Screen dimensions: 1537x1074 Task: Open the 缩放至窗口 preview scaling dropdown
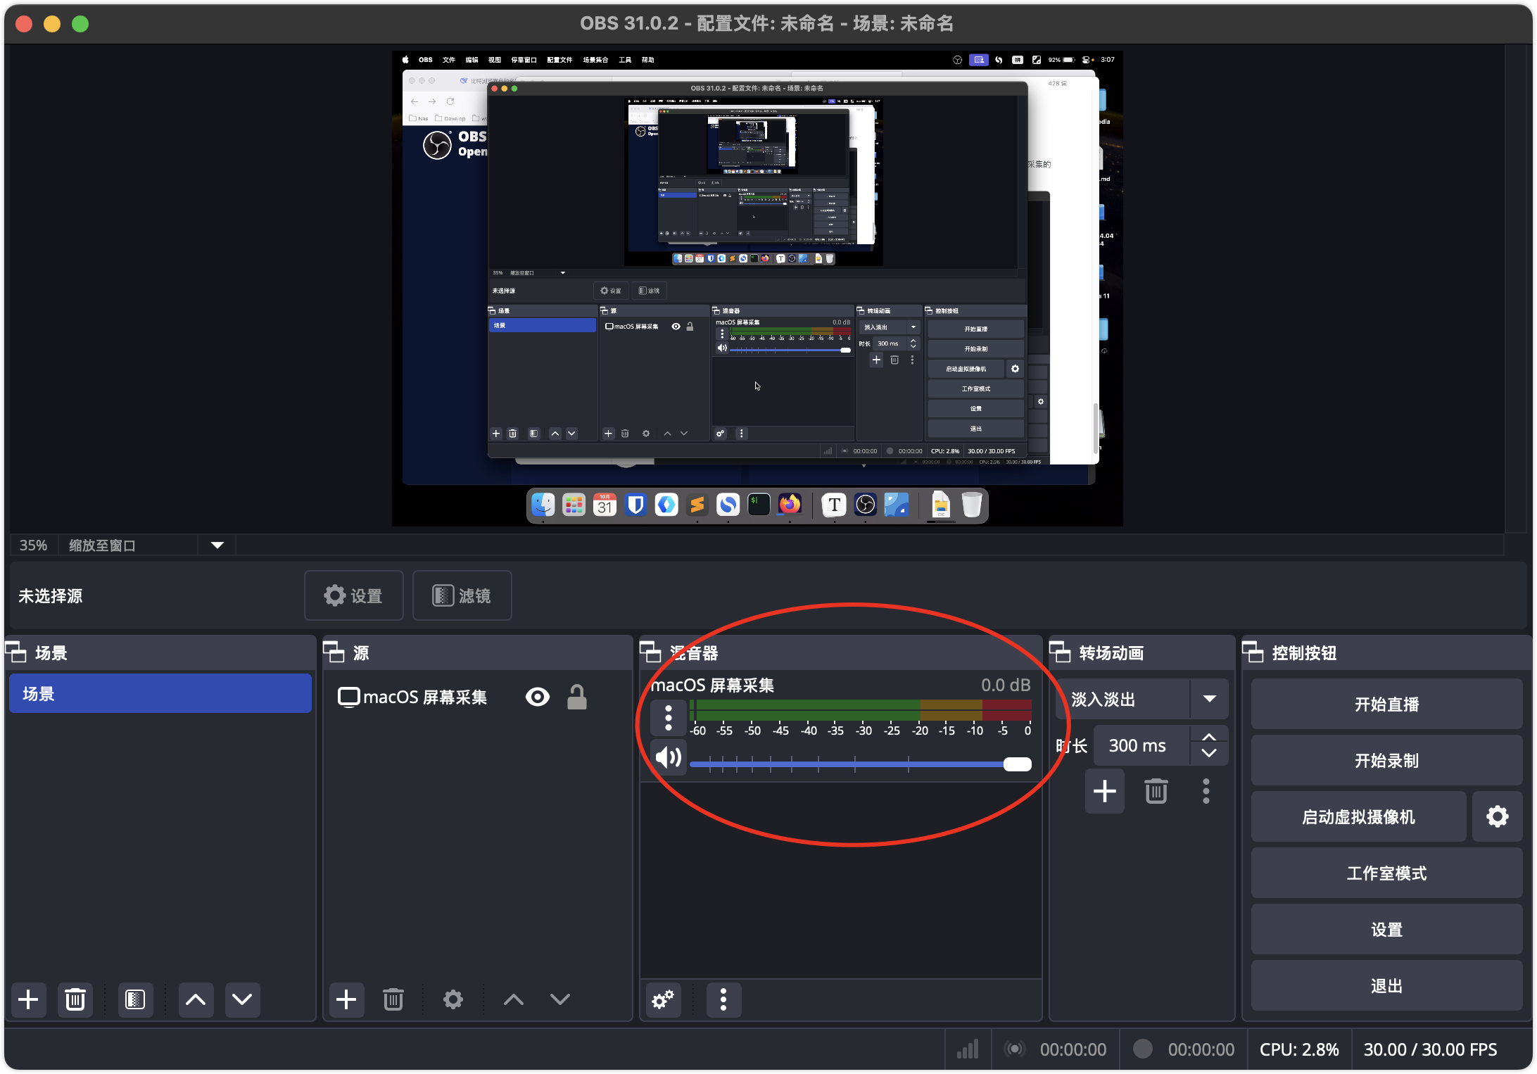click(217, 545)
